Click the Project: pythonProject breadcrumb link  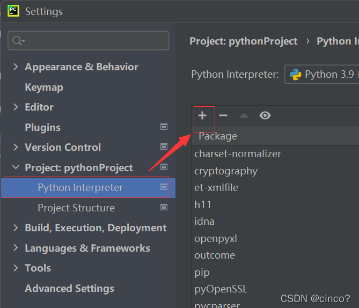click(244, 41)
